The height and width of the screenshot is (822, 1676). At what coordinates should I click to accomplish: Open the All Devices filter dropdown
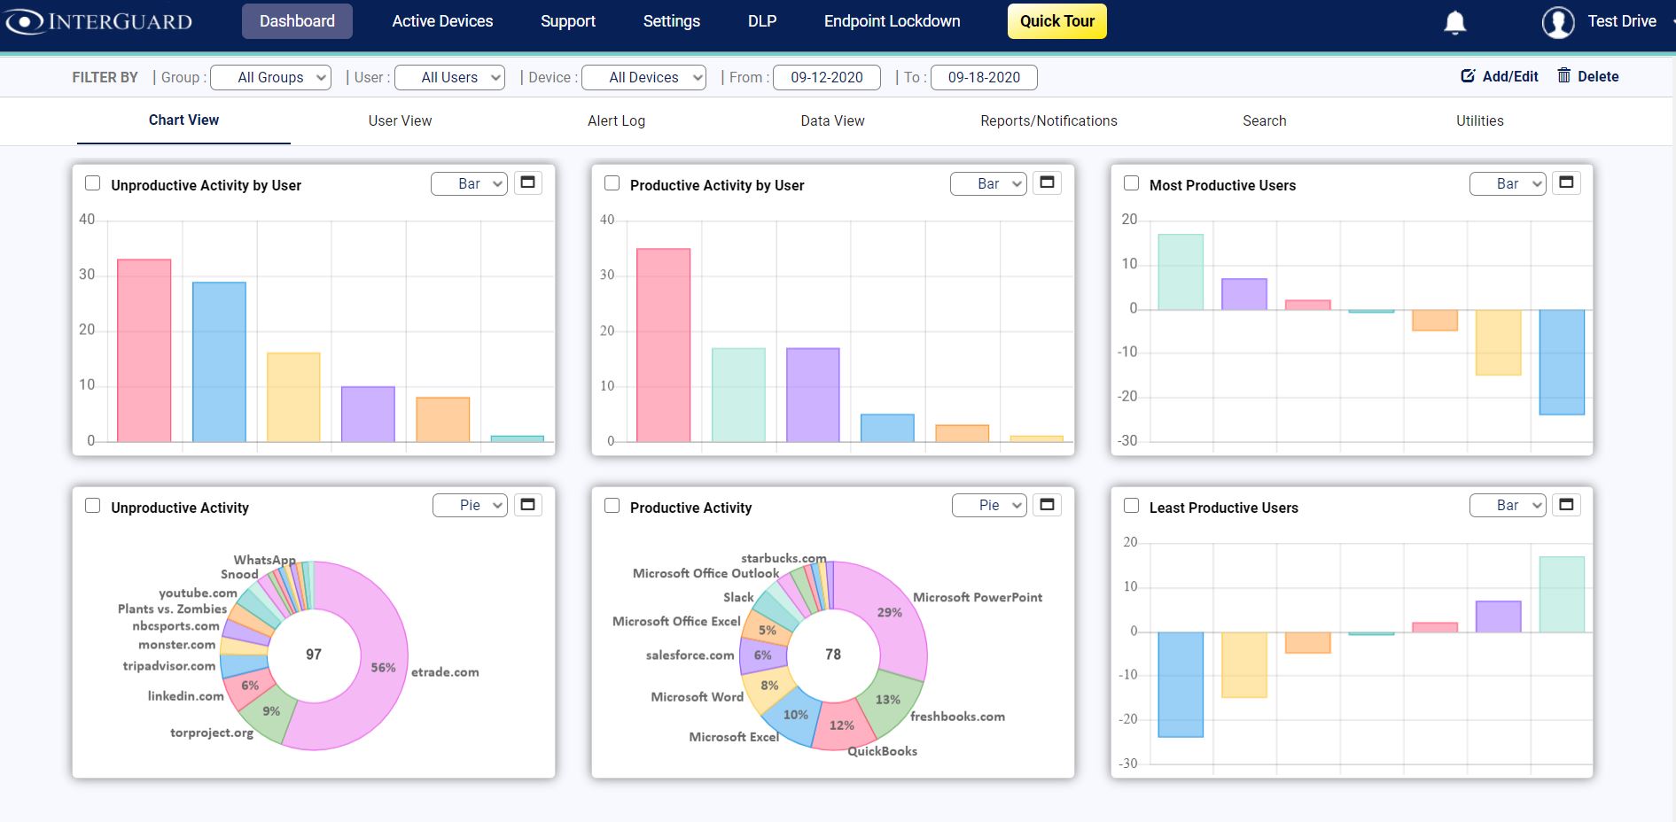[644, 78]
